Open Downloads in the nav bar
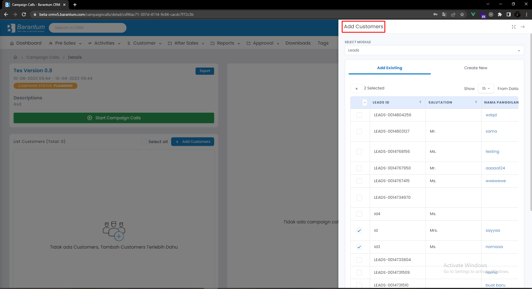Viewport: 532px width, 289px height. pos(298,43)
